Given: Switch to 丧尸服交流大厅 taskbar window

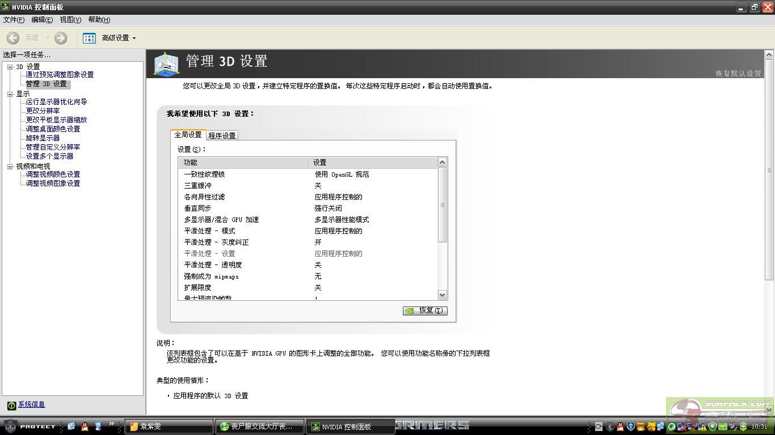Looking at the screenshot, I should point(260,427).
